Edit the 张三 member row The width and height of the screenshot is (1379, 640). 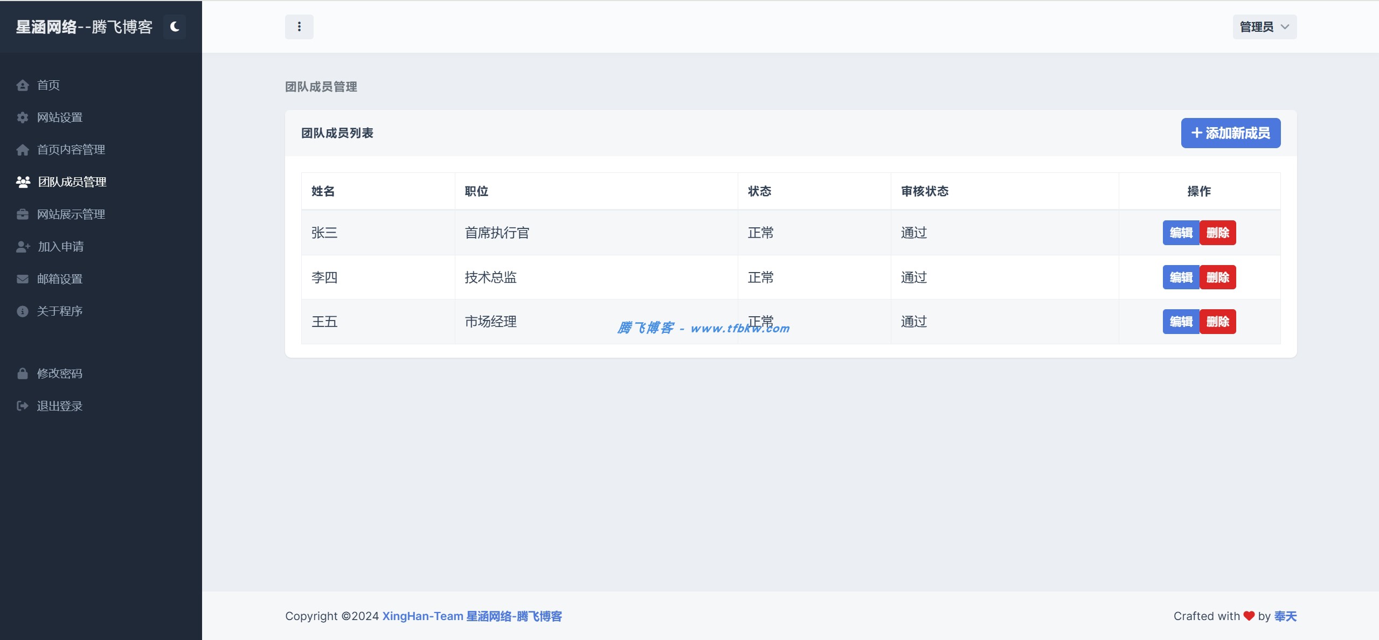[x=1182, y=232]
